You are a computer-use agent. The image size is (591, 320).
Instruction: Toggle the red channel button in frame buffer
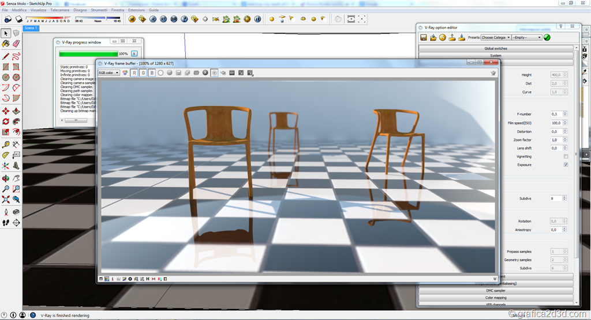(134, 73)
